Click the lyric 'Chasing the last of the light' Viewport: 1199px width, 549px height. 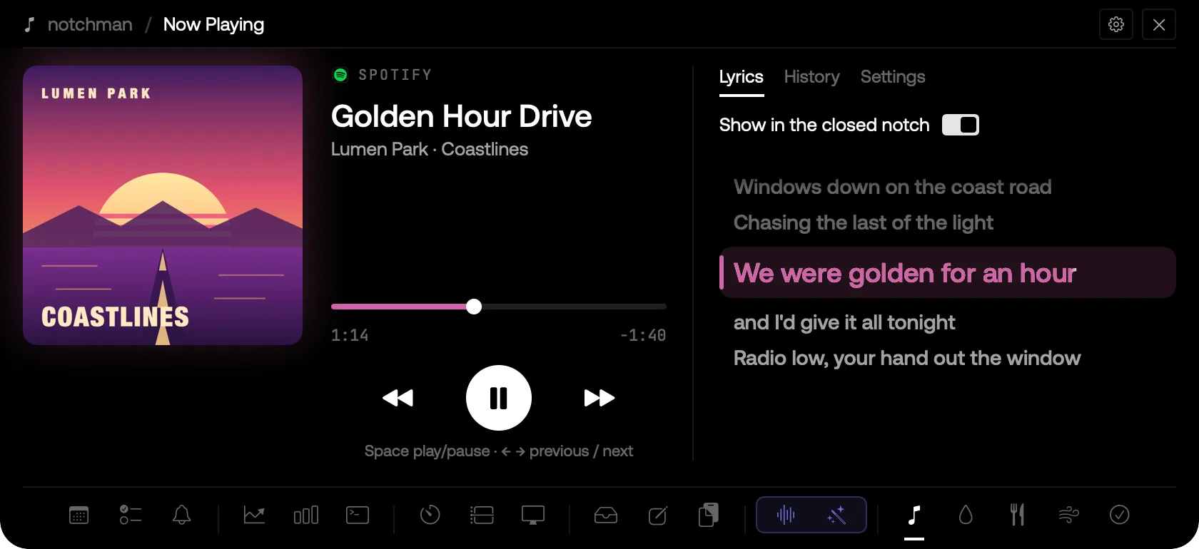coord(864,222)
